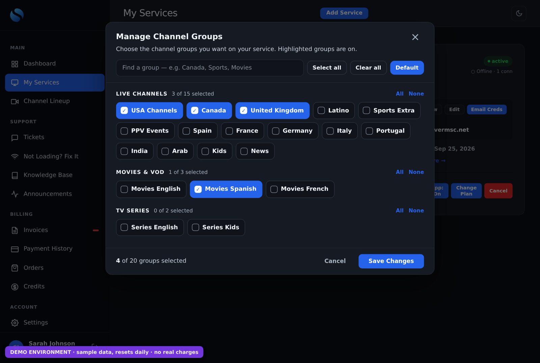Click the Invoices document icon
540x363 pixels.
[x=15, y=230]
